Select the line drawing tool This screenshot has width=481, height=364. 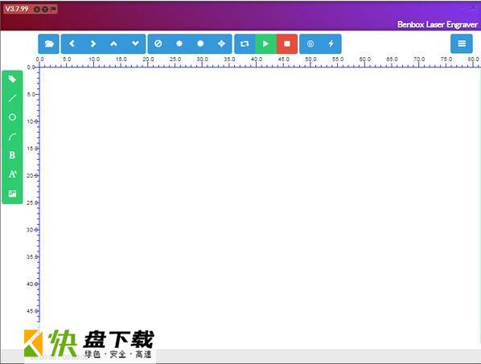click(x=12, y=98)
